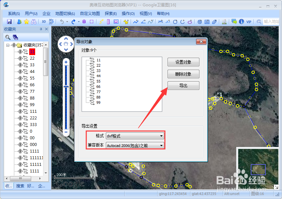Open the 操作(O) menu

point(128,14)
